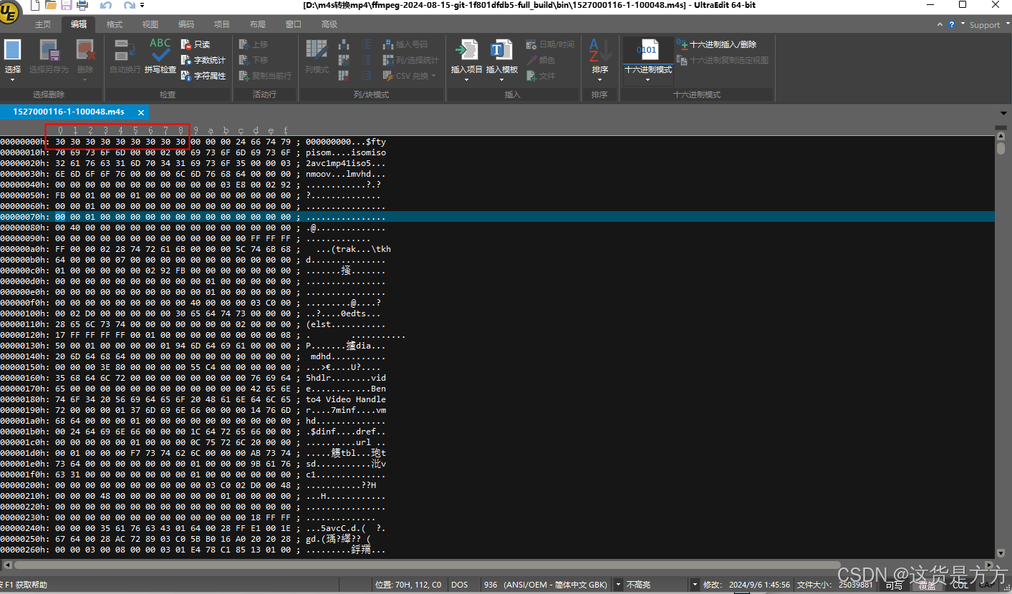Screen dimensions: 1012x594
Task: Toggle the 可写 writable status
Action: pyautogui.click(x=894, y=585)
